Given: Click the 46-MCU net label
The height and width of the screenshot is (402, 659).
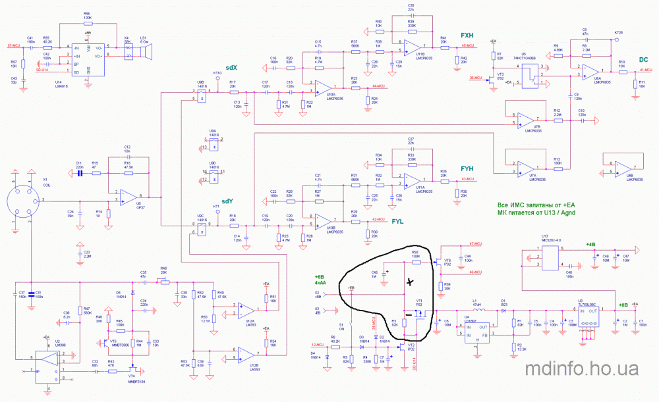Looking at the screenshot, I should pos(475,272).
